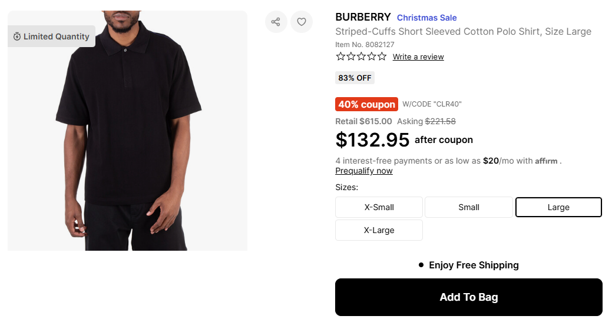Click the fifth rating star

tap(382, 57)
